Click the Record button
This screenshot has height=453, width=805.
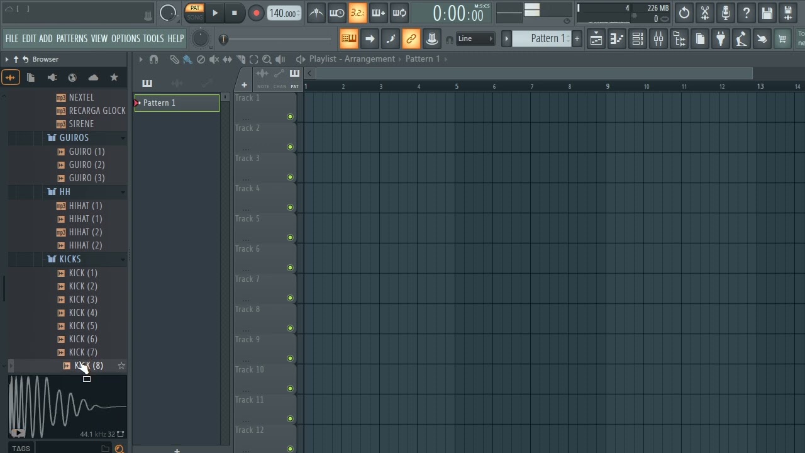(256, 13)
